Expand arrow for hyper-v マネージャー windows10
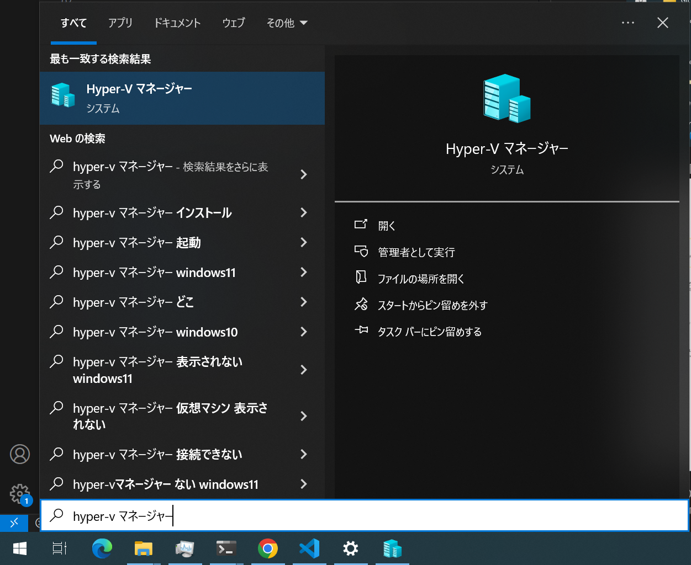Viewport: 691px width, 565px height. (303, 332)
